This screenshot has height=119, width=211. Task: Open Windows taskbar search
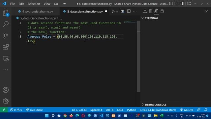pos(53,116)
